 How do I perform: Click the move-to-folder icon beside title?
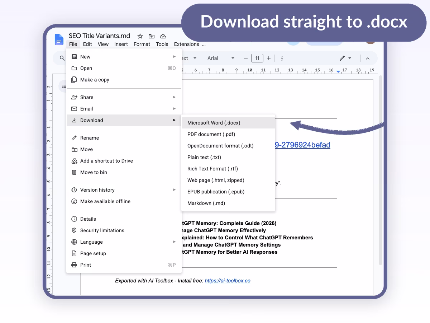click(152, 36)
